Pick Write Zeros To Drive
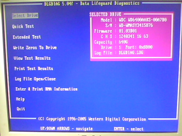The width and height of the screenshot is (182, 136). tap(35, 48)
